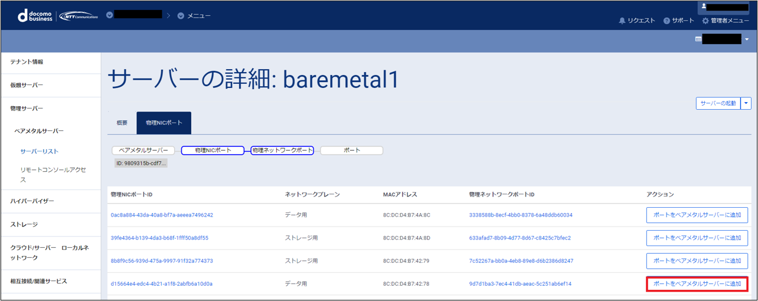Click the ネットワークプレーン column header
This screenshot has width=758, height=301.
click(x=312, y=195)
